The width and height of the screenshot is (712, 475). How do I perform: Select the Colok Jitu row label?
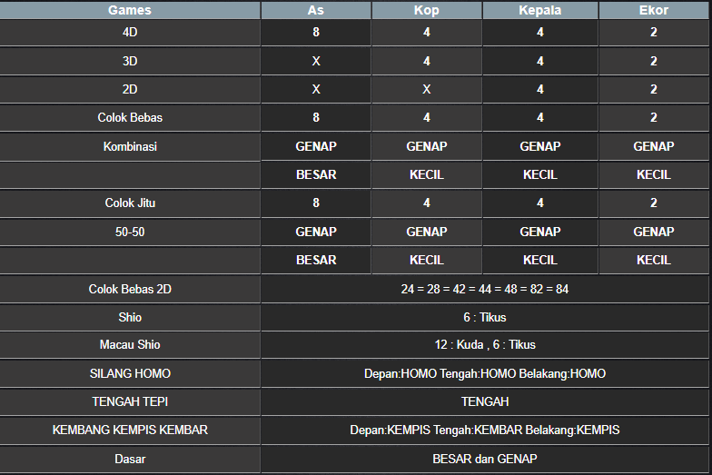(130, 203)
